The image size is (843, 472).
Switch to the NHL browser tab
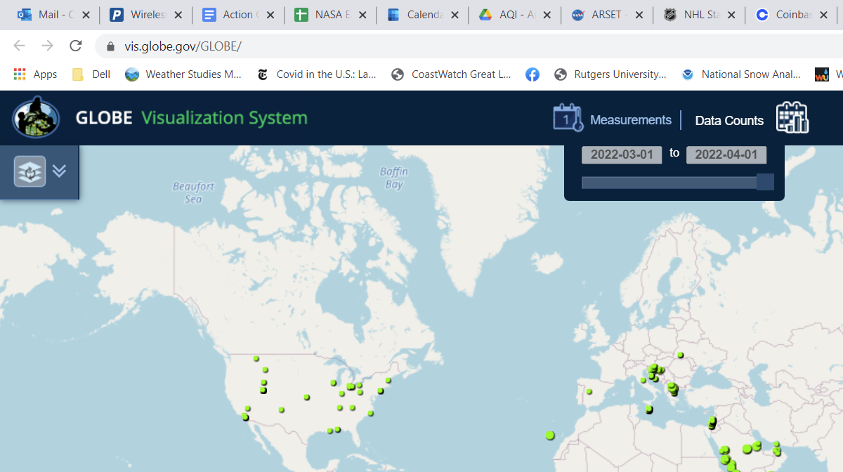(x=692, y=15)
